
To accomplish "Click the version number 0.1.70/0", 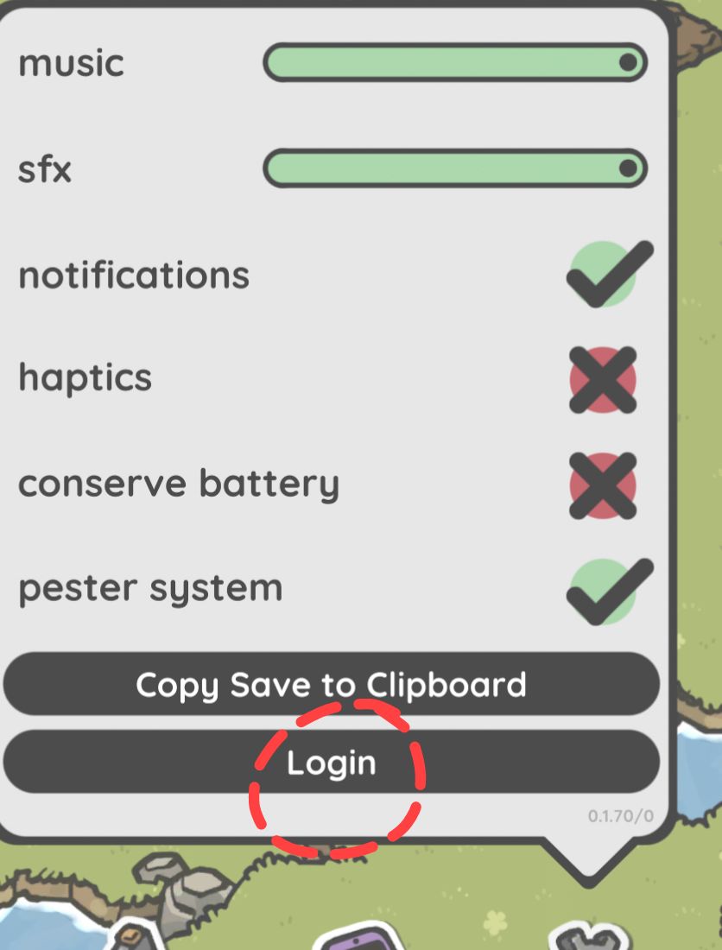I will [621, 816].
